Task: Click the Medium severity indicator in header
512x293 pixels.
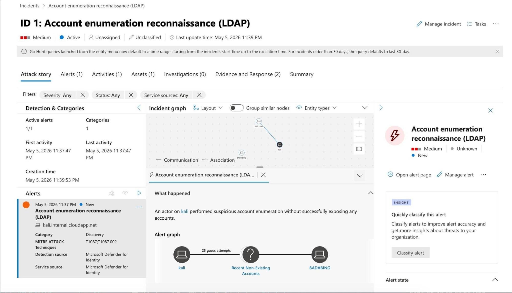Action: (x=36, y=37)
